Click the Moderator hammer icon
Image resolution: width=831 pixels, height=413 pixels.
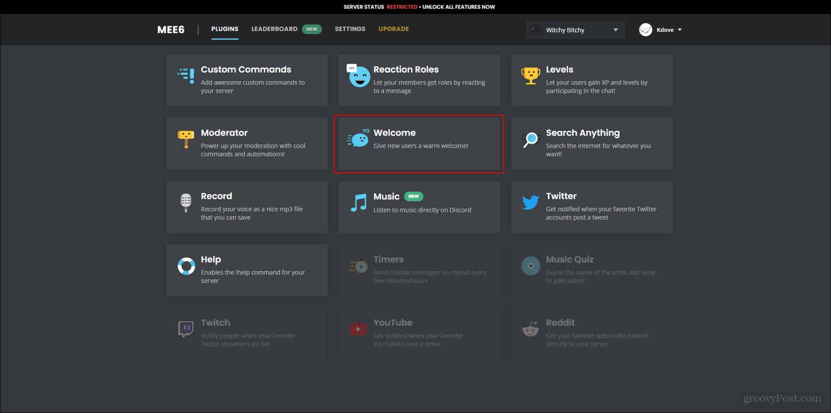pyautogui.click(x=186, y=139)
